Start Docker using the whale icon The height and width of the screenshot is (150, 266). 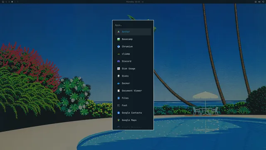click(x=118, y=83)
